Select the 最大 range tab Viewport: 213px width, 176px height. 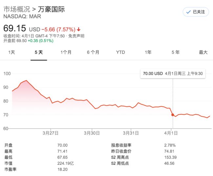(203, 52)
